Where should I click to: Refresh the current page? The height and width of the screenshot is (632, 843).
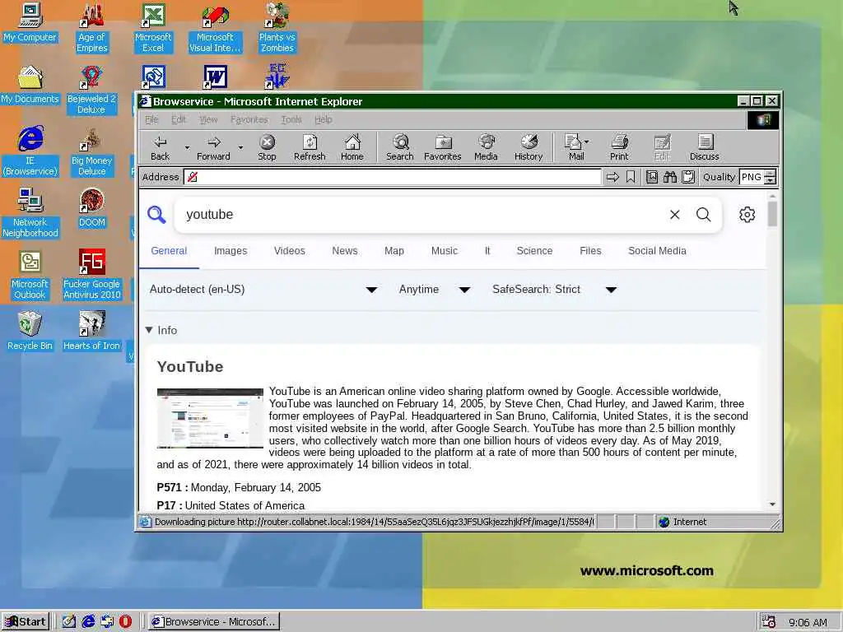(x=310, y=148)
